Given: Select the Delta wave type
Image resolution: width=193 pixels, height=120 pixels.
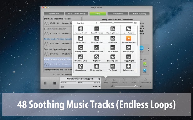Looking at the screenshot, I should point(145,71).
